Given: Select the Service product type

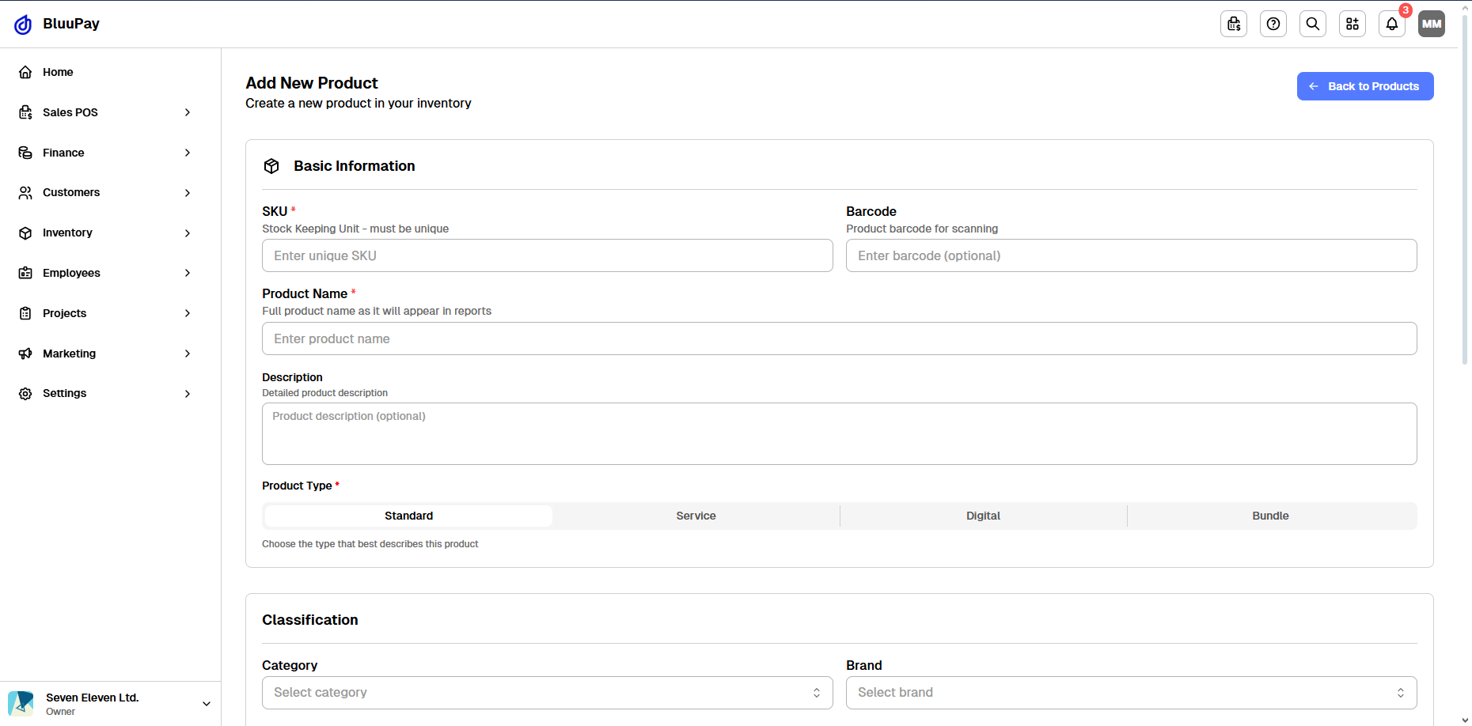Looking at the screenshot, I should 696,516.
